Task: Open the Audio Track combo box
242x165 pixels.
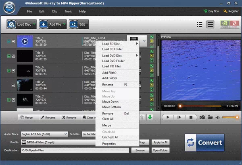Action: (x=45, y=134)
